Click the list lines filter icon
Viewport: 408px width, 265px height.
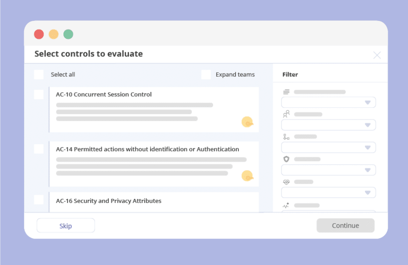(286, 92)
